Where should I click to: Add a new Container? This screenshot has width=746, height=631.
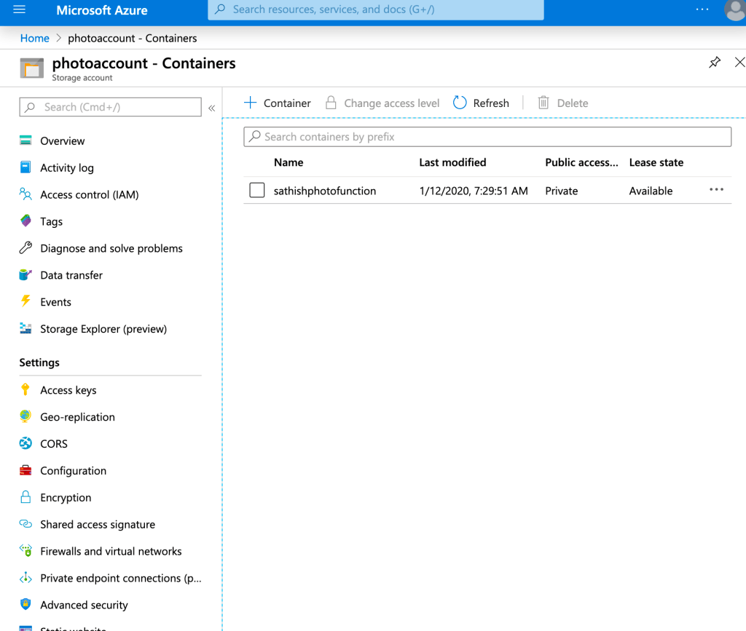(278, 103)
